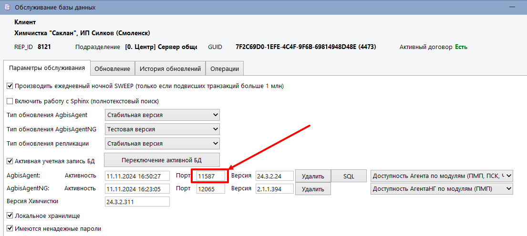Click the SQL button

[x=349, y=177]
